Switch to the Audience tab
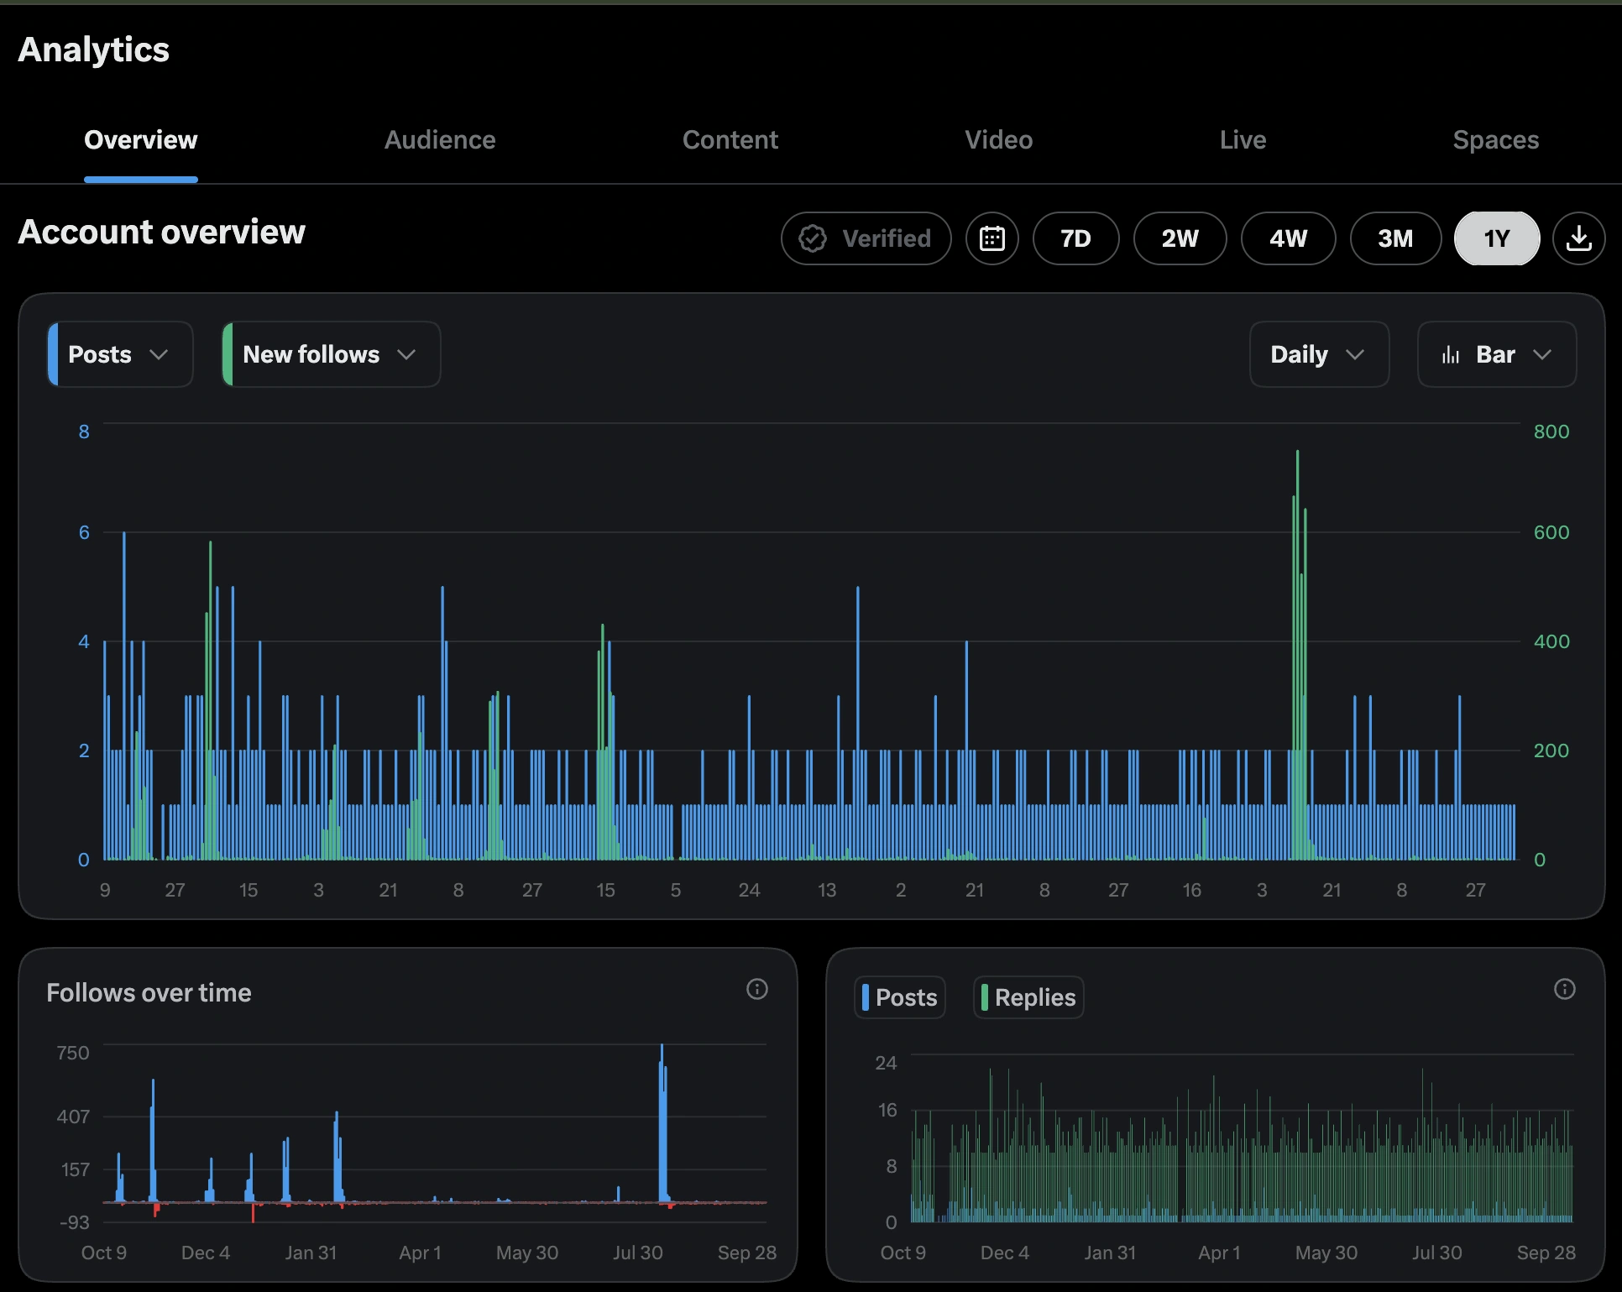This screenshot has width=1622, height=1292. [440, 140]
